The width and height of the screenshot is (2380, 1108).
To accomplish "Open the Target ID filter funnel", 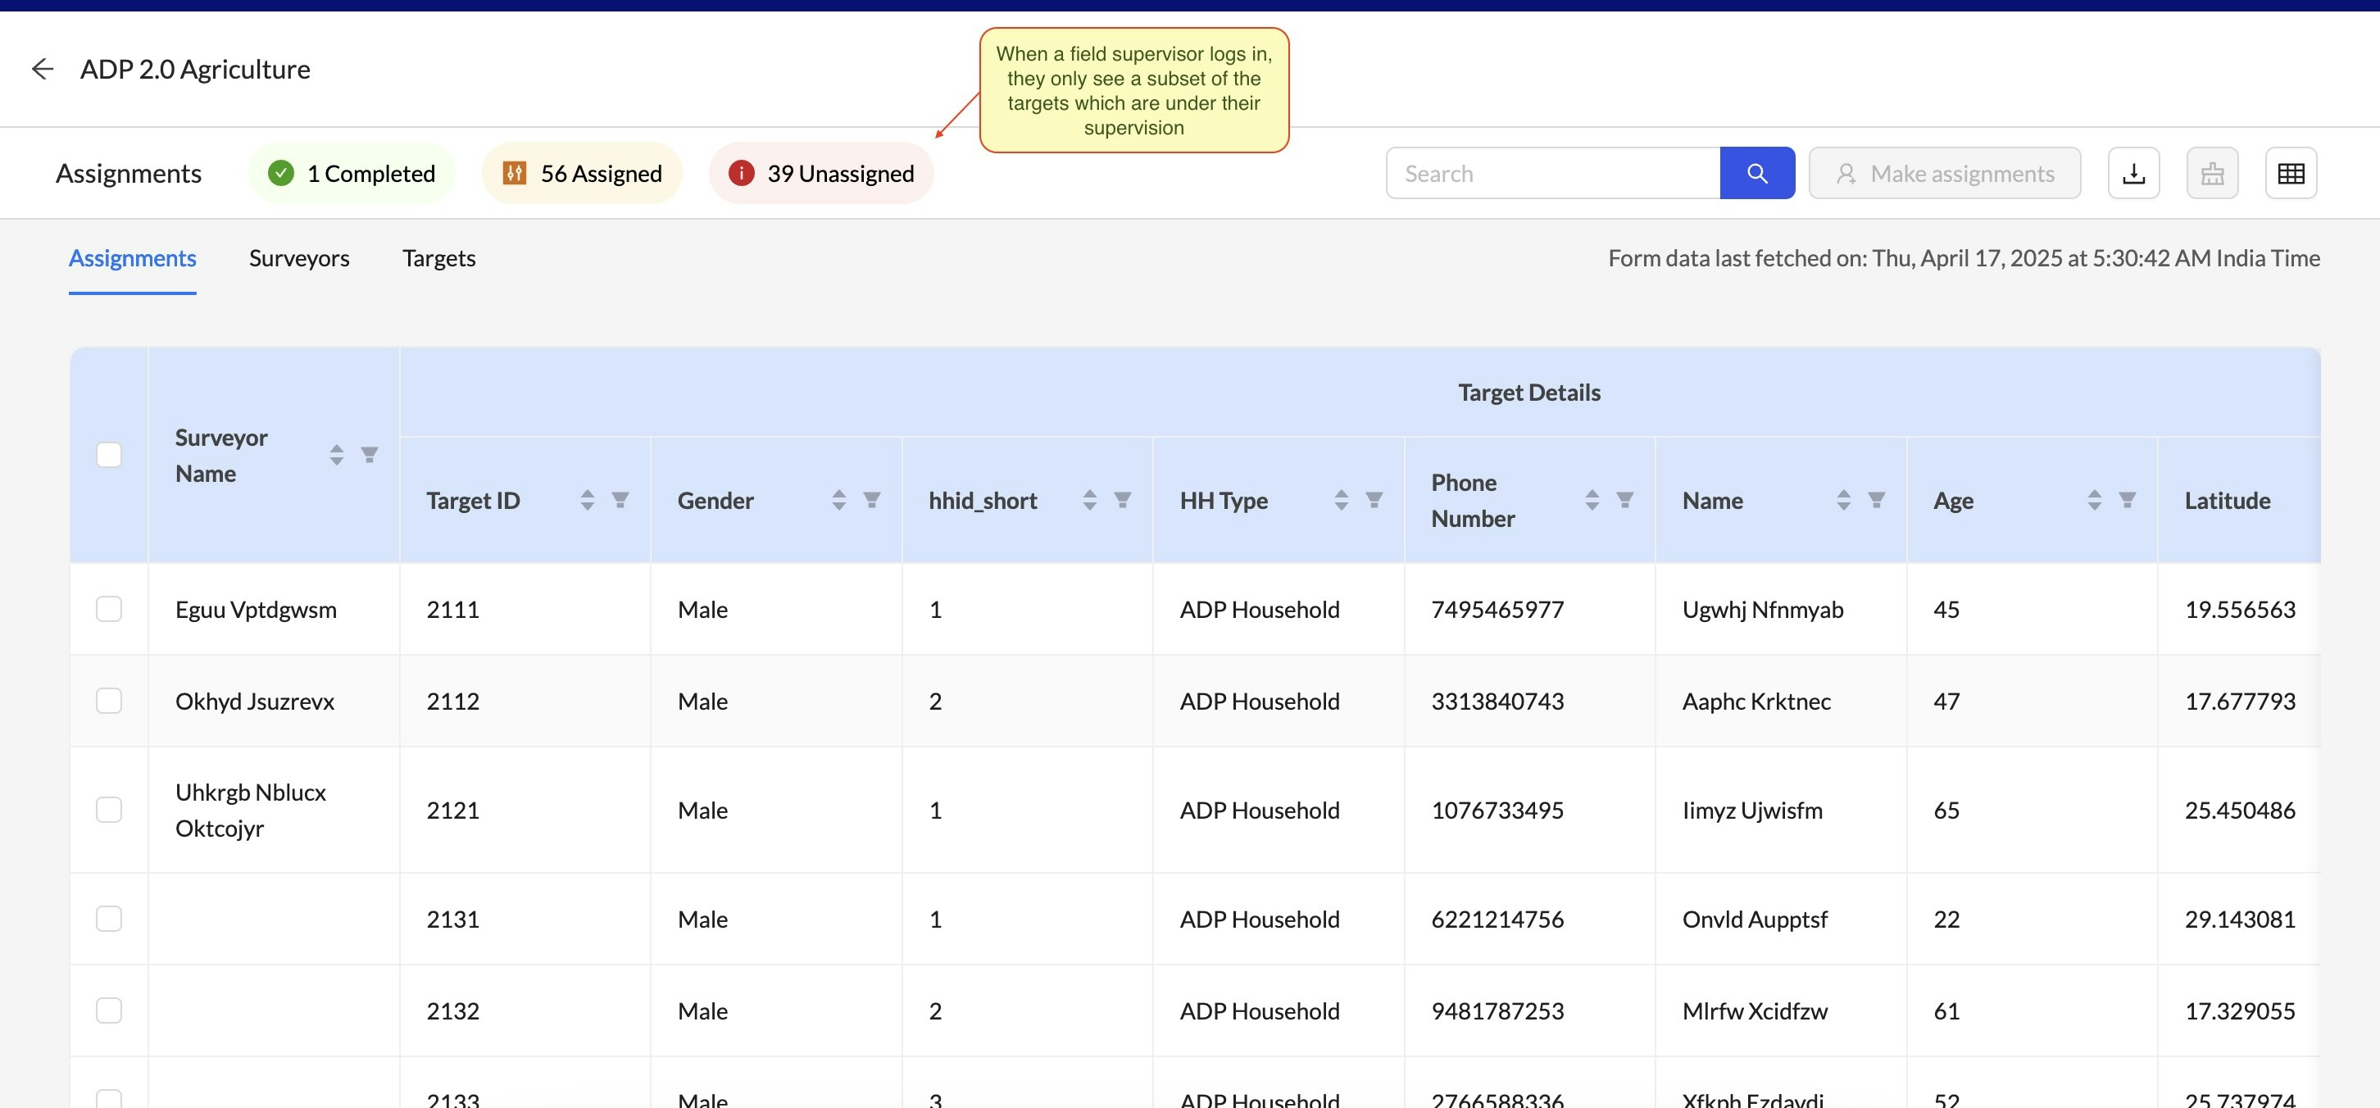I will [x=620, y=500].
